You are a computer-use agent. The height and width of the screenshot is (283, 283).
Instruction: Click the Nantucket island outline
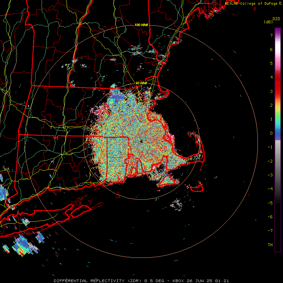(x=197, y=187)
